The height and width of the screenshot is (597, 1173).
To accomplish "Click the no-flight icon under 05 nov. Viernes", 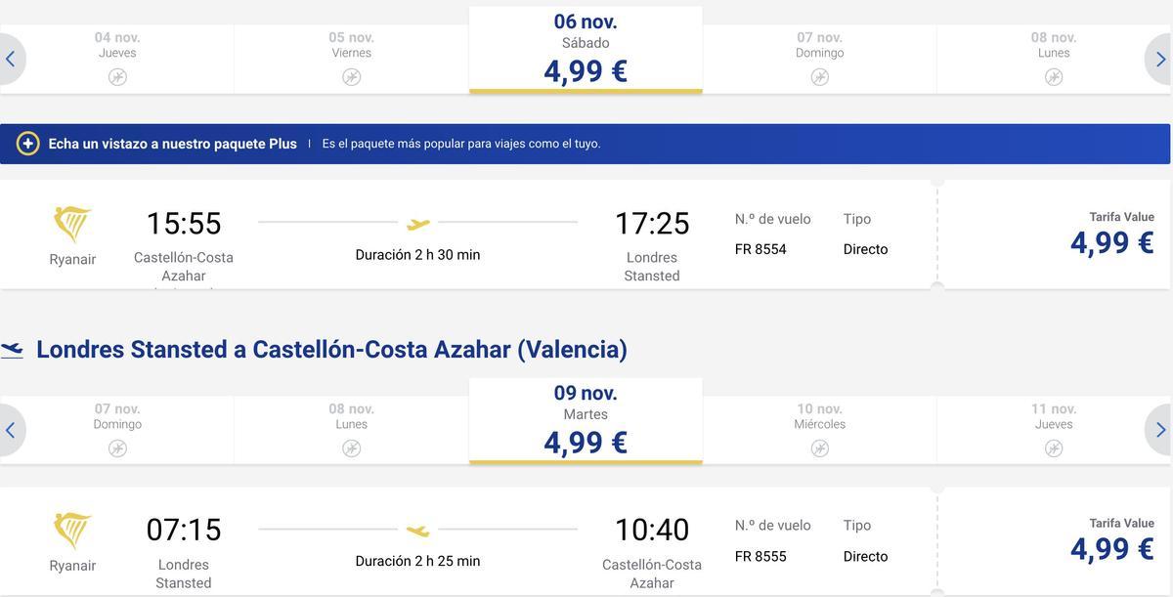I will coord(352,77).
